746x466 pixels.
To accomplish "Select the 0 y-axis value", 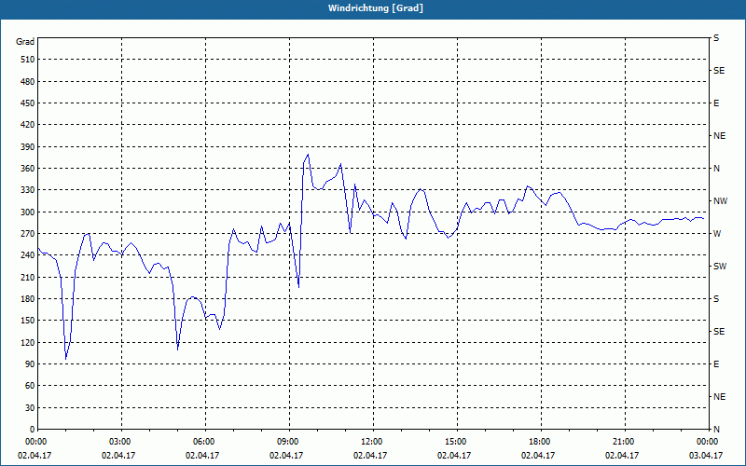I will point(32,430).
